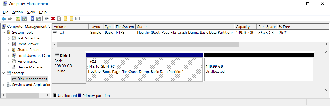This screenshot has height=106, width=330.
Task: Open the View menu
Action: point(31,12)
